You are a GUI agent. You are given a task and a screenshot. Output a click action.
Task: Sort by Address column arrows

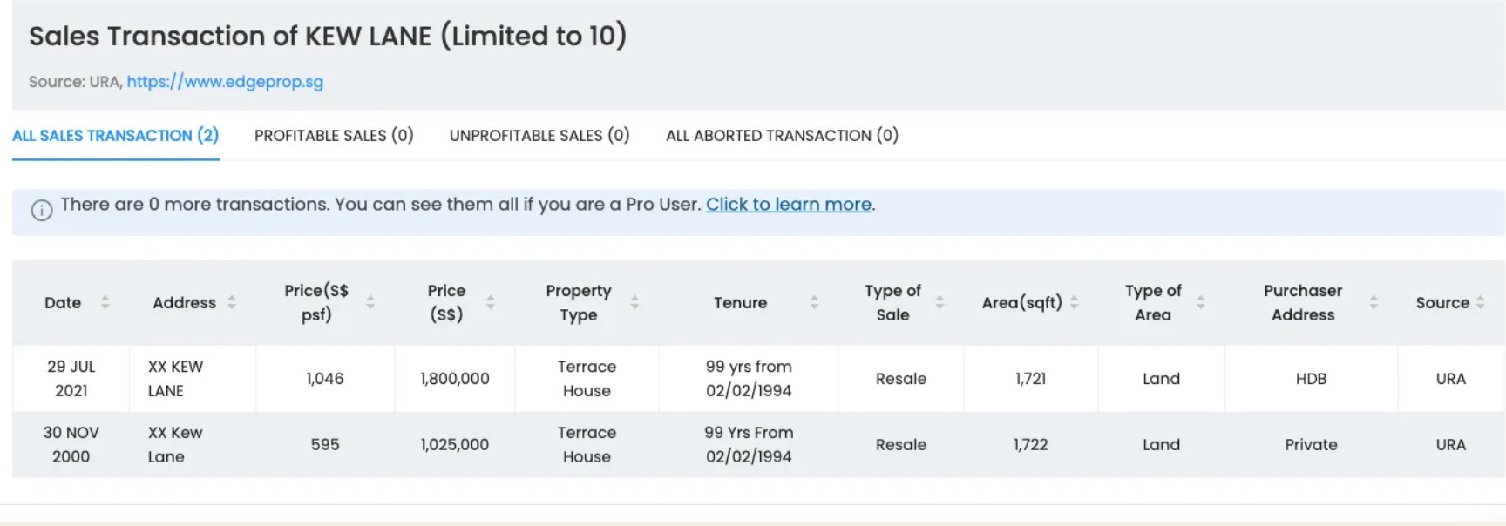232,302
